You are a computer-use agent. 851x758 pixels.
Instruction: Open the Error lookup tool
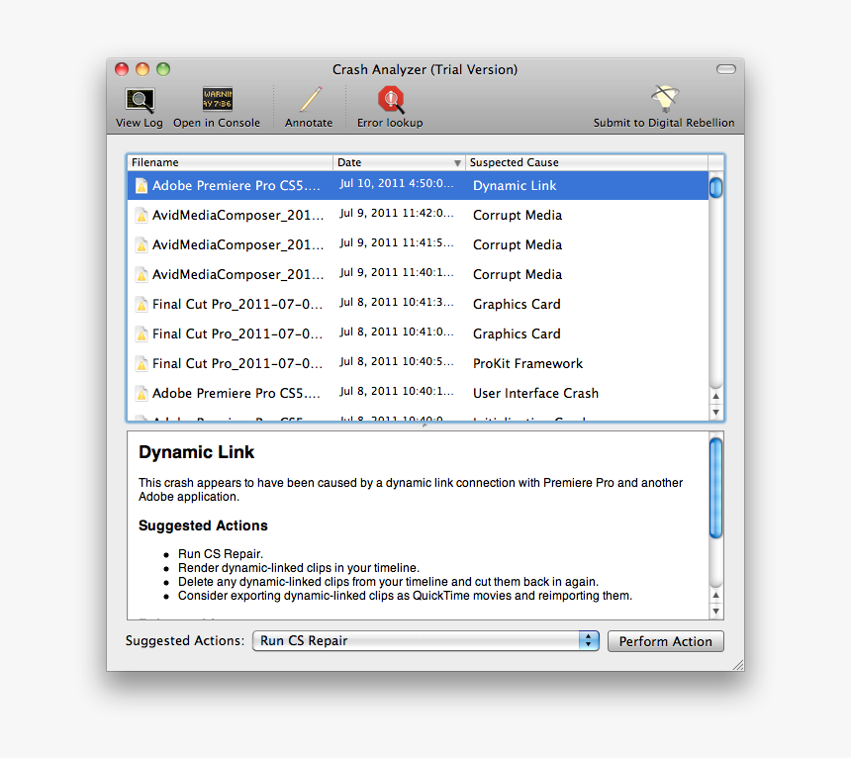point(391,100)
